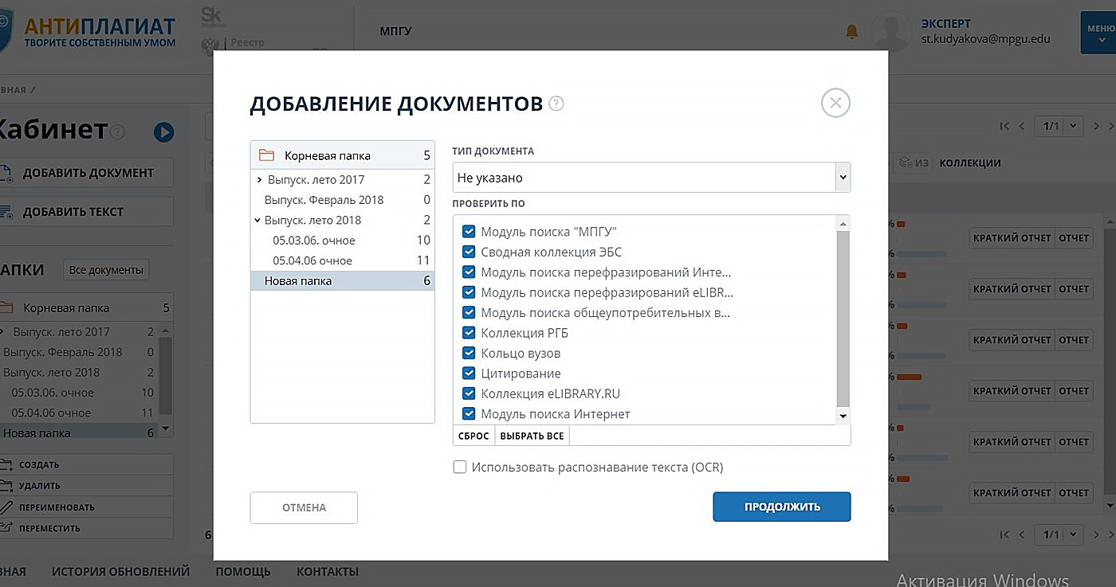Open the МЕНЮ dropdown button
The height and width of the screenshot is (587, 1116).
tap(1099, 32)
